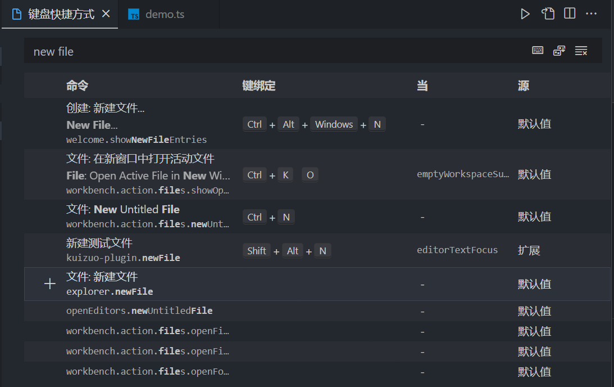614x387 pixels.
Task: Close the 键盘快捷方式 tab
Action: coord(106,14)
